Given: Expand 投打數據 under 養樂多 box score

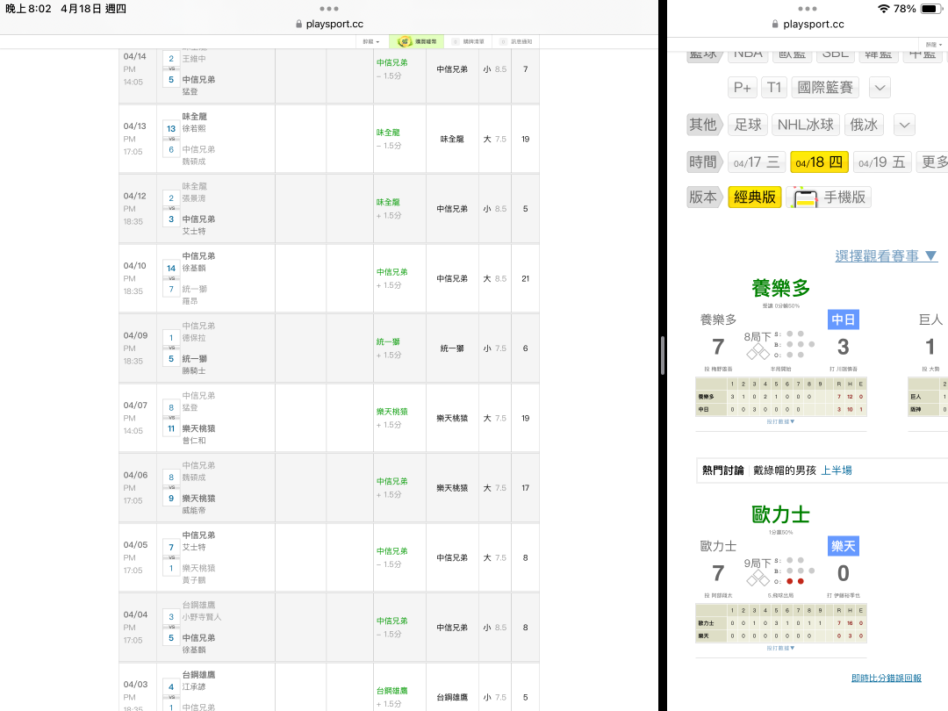Looking at the screenshot, I should pyautogui.click(x=780, y=422).
